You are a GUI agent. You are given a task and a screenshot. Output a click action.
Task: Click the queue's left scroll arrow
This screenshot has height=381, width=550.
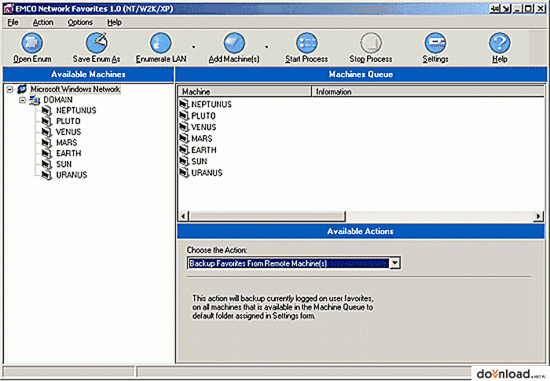point(183,217)
